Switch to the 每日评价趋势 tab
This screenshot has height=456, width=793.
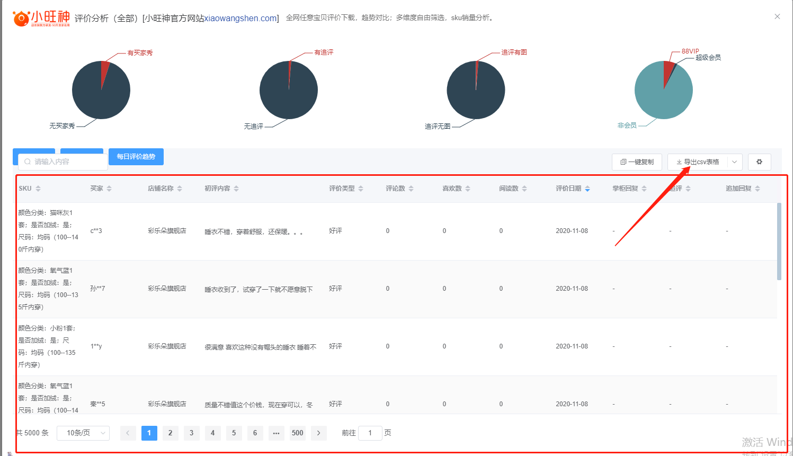[x=136, y=157]
